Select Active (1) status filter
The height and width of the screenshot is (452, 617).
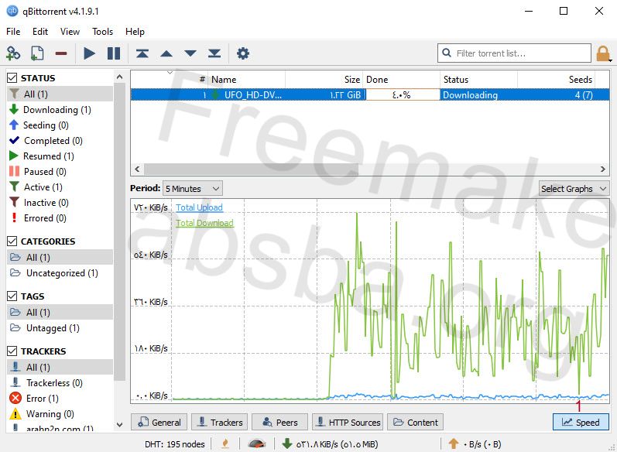coord(60,187)
